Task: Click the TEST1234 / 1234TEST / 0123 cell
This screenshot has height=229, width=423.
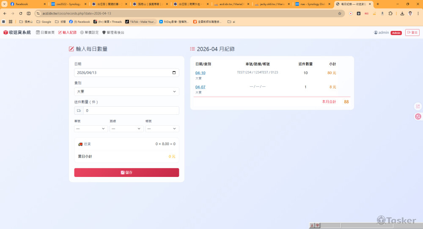Action: tap(257, 72)
